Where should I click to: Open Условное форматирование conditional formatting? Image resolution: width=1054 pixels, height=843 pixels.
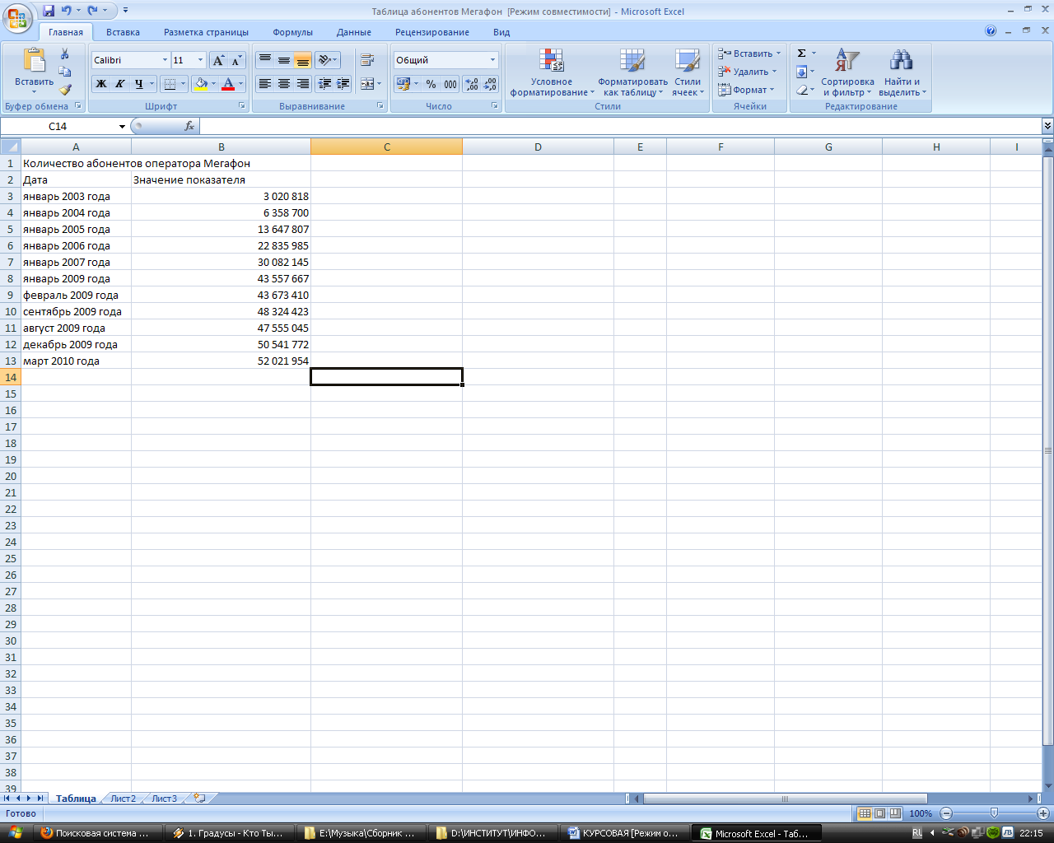click(552, 72)
